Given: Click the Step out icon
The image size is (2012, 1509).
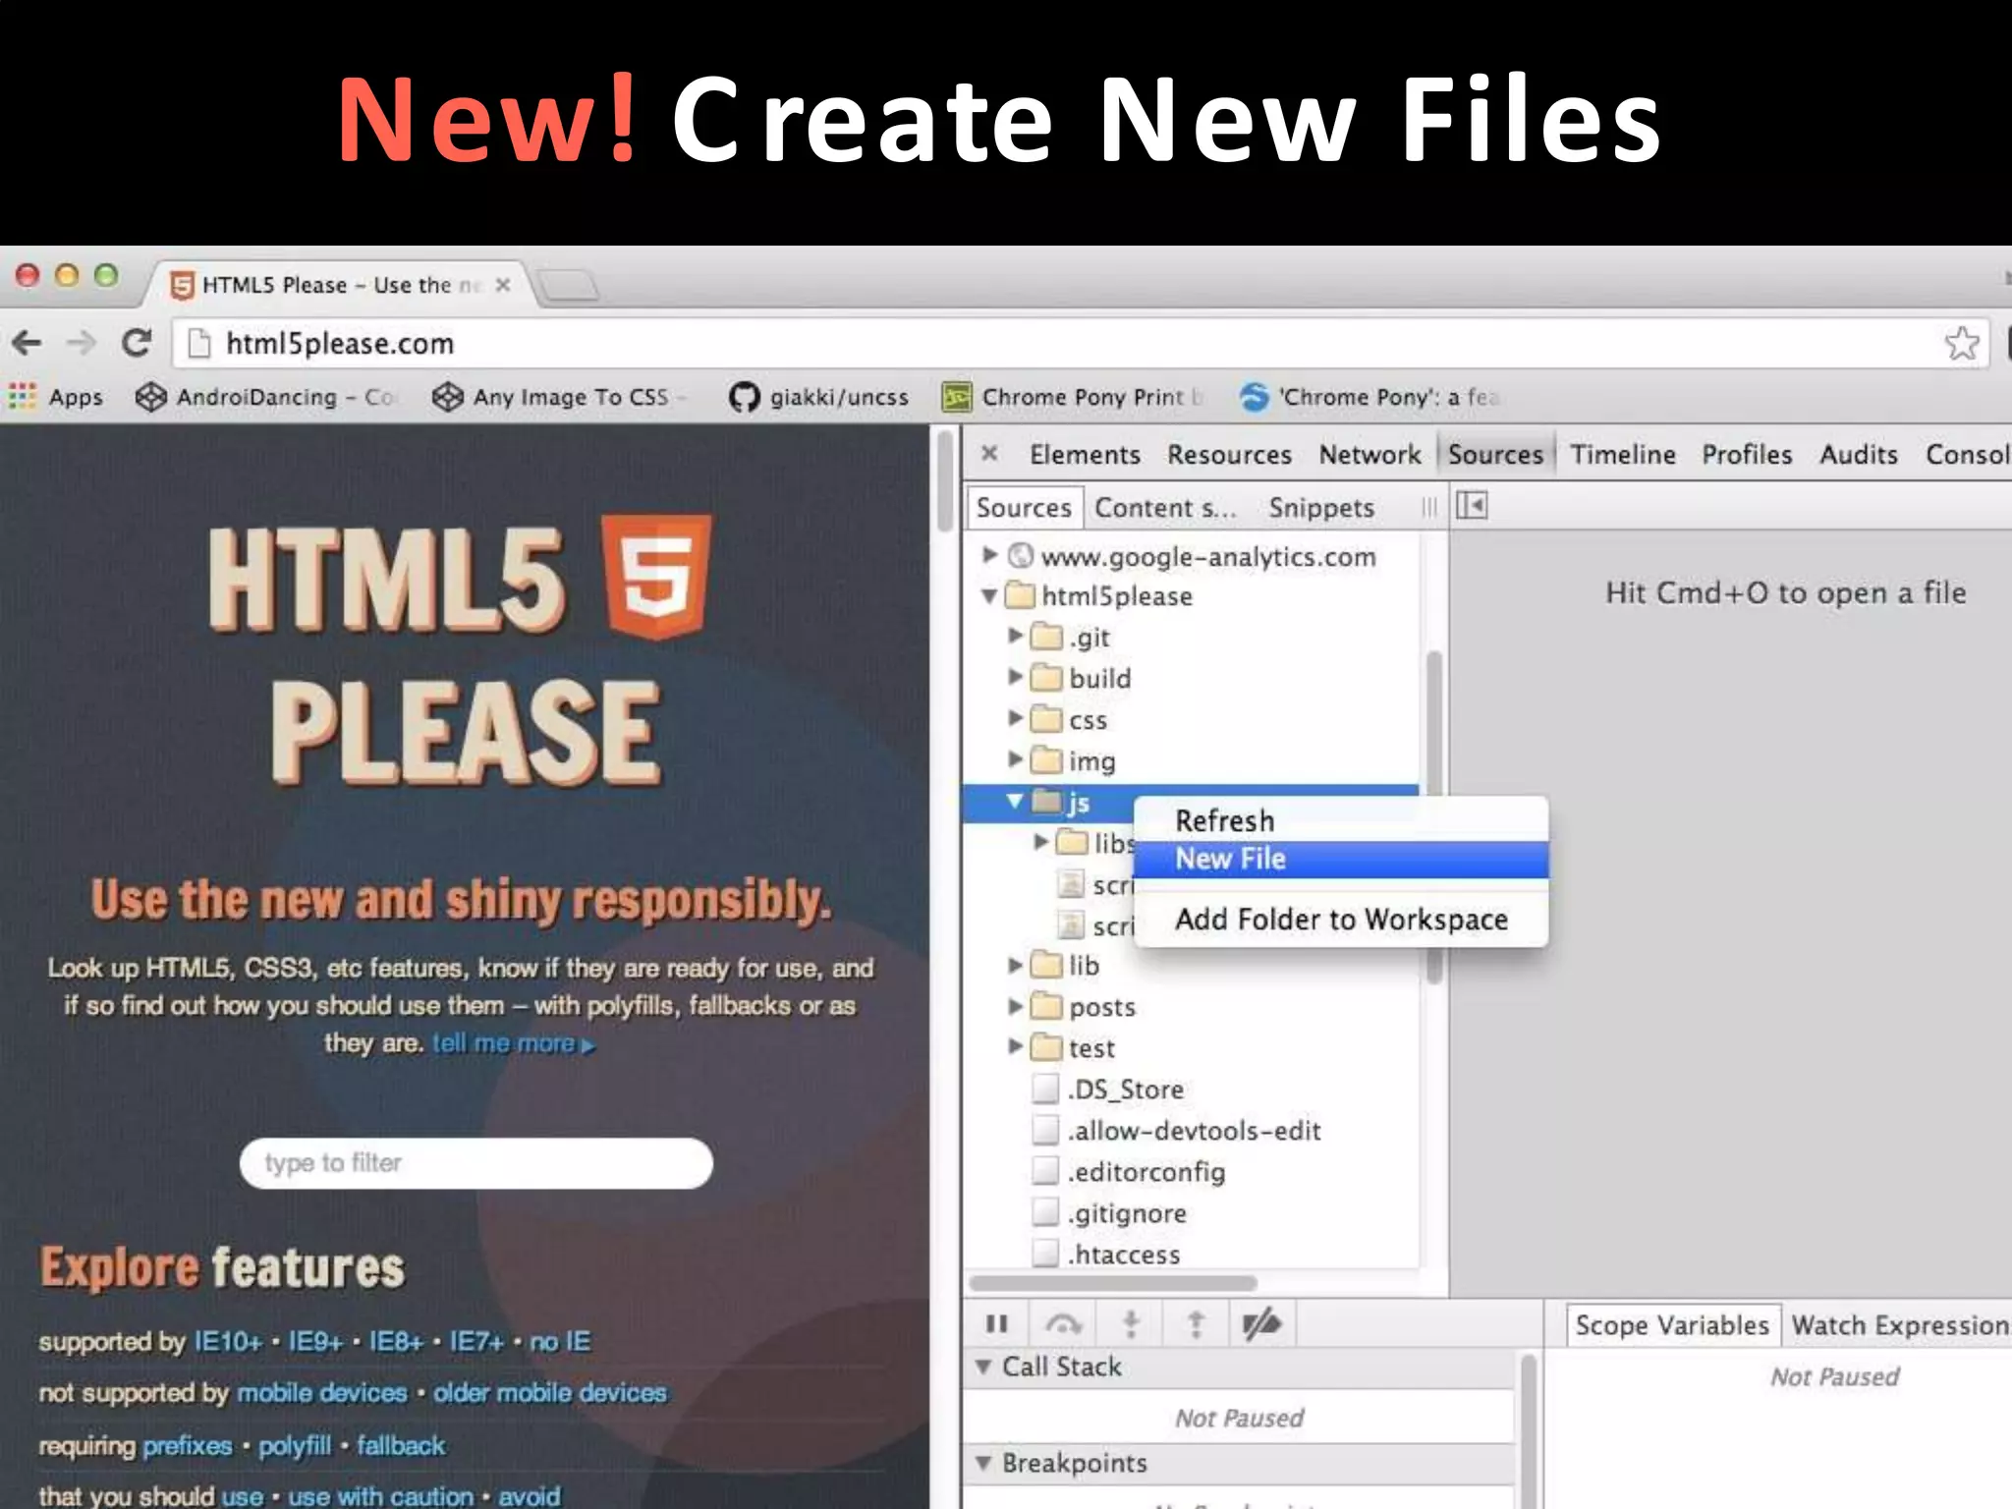Looking at the screenshot, I should click(1196, 1324).
